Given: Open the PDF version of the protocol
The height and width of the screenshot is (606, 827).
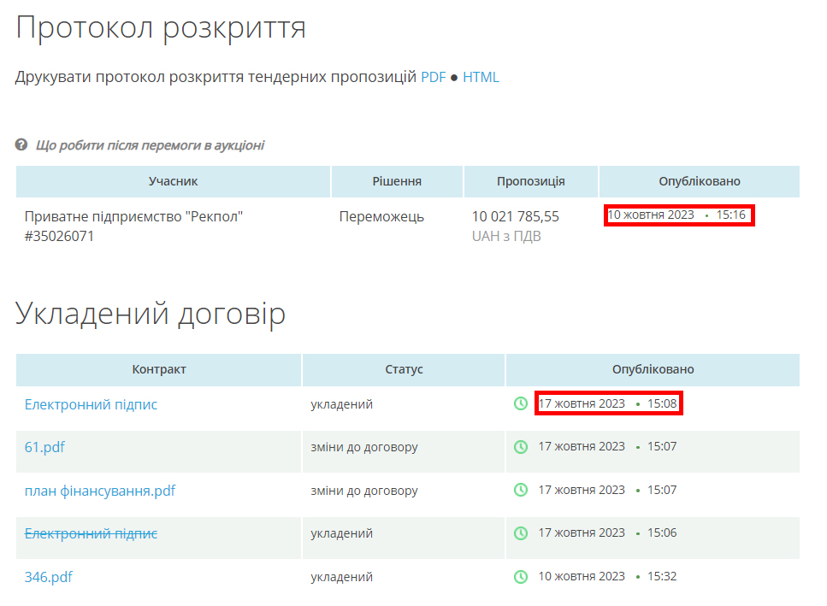Looking at the screenshot, I should tap(433, 78).
